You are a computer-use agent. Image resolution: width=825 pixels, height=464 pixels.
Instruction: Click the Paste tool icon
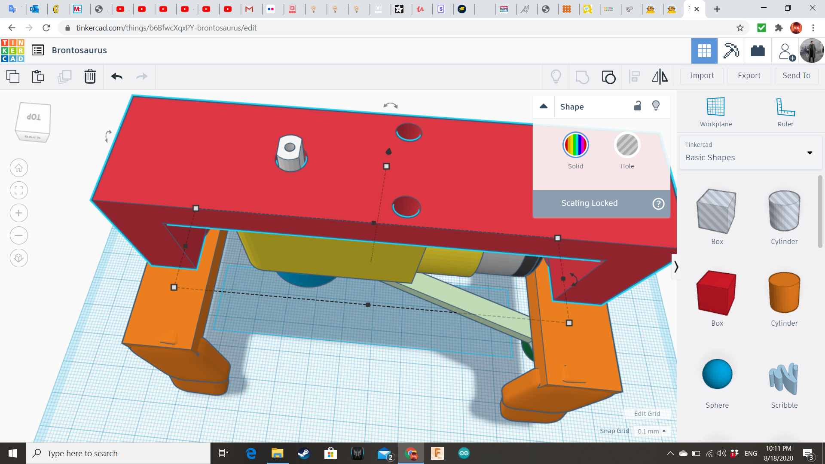[x=38, y=76]
